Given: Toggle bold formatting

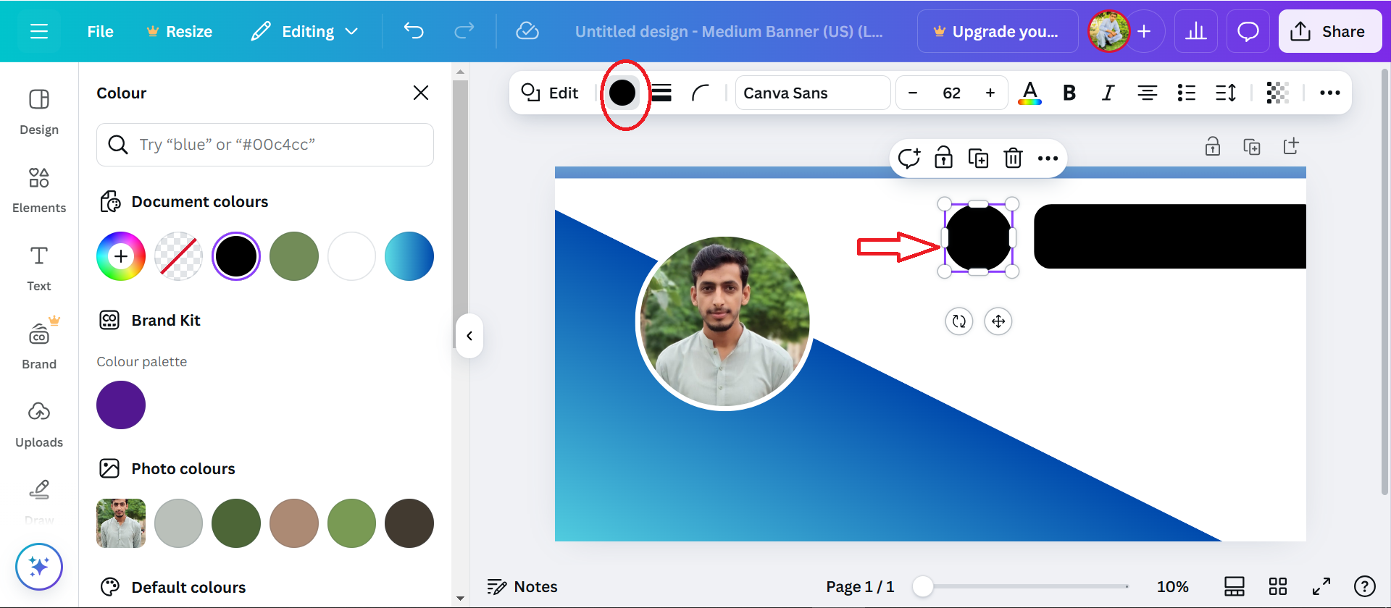Looking at the screenshot, I should [x=1069, y=93].
